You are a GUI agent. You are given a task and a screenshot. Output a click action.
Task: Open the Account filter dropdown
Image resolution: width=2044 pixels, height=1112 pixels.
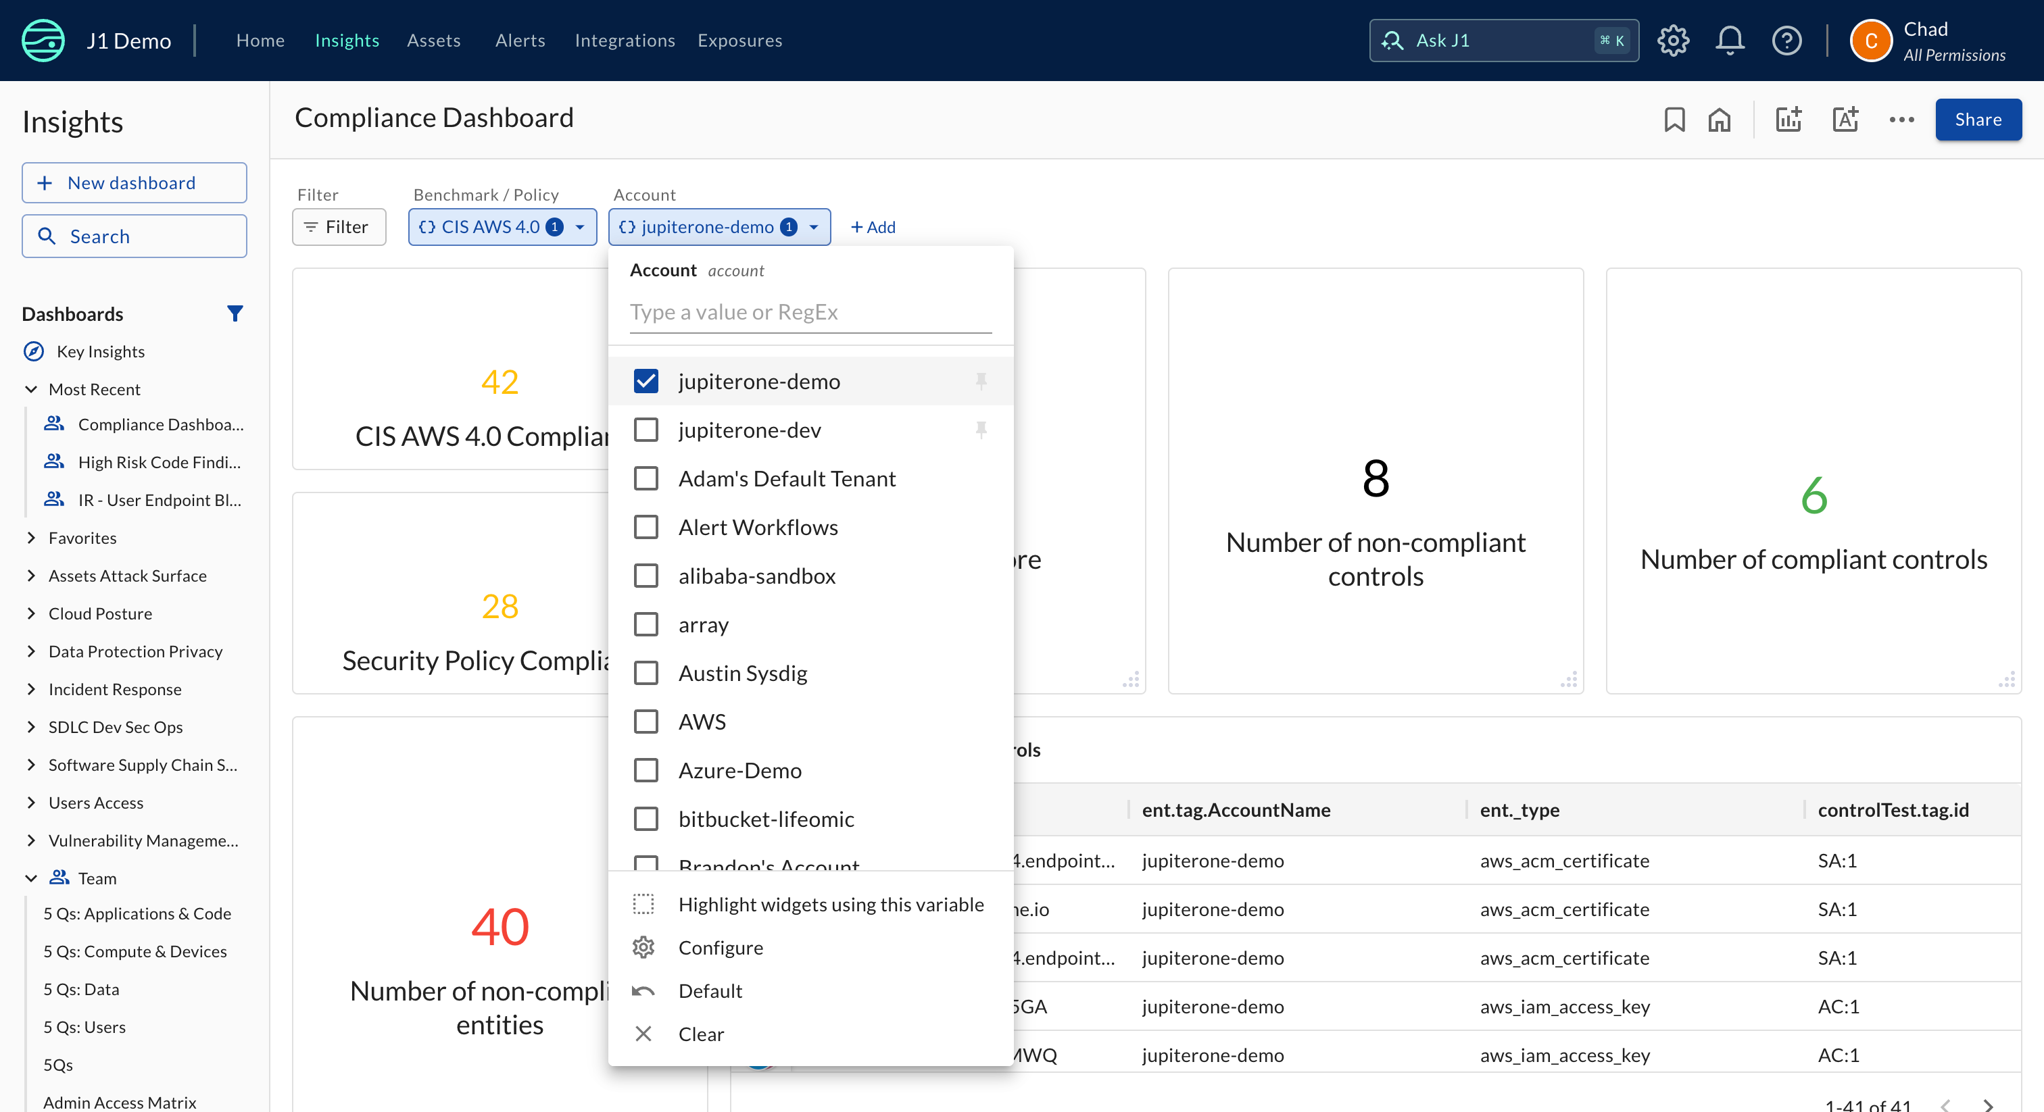point(719,226)
